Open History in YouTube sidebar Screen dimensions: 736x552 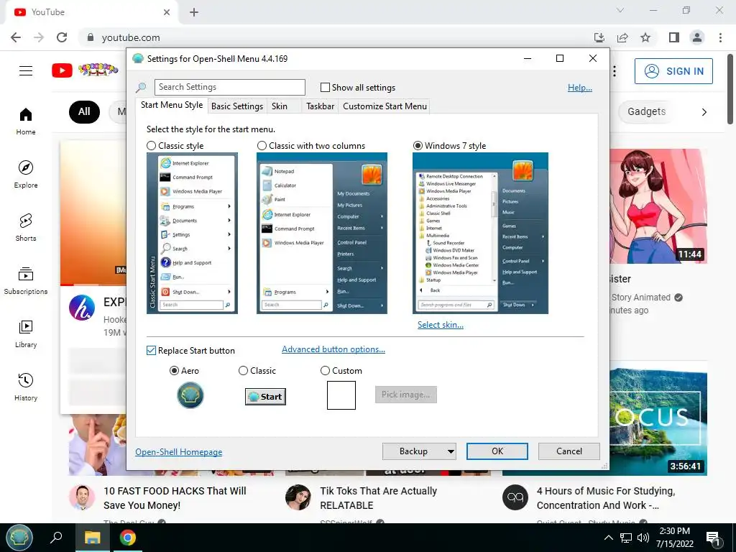[x=26, y=386]
